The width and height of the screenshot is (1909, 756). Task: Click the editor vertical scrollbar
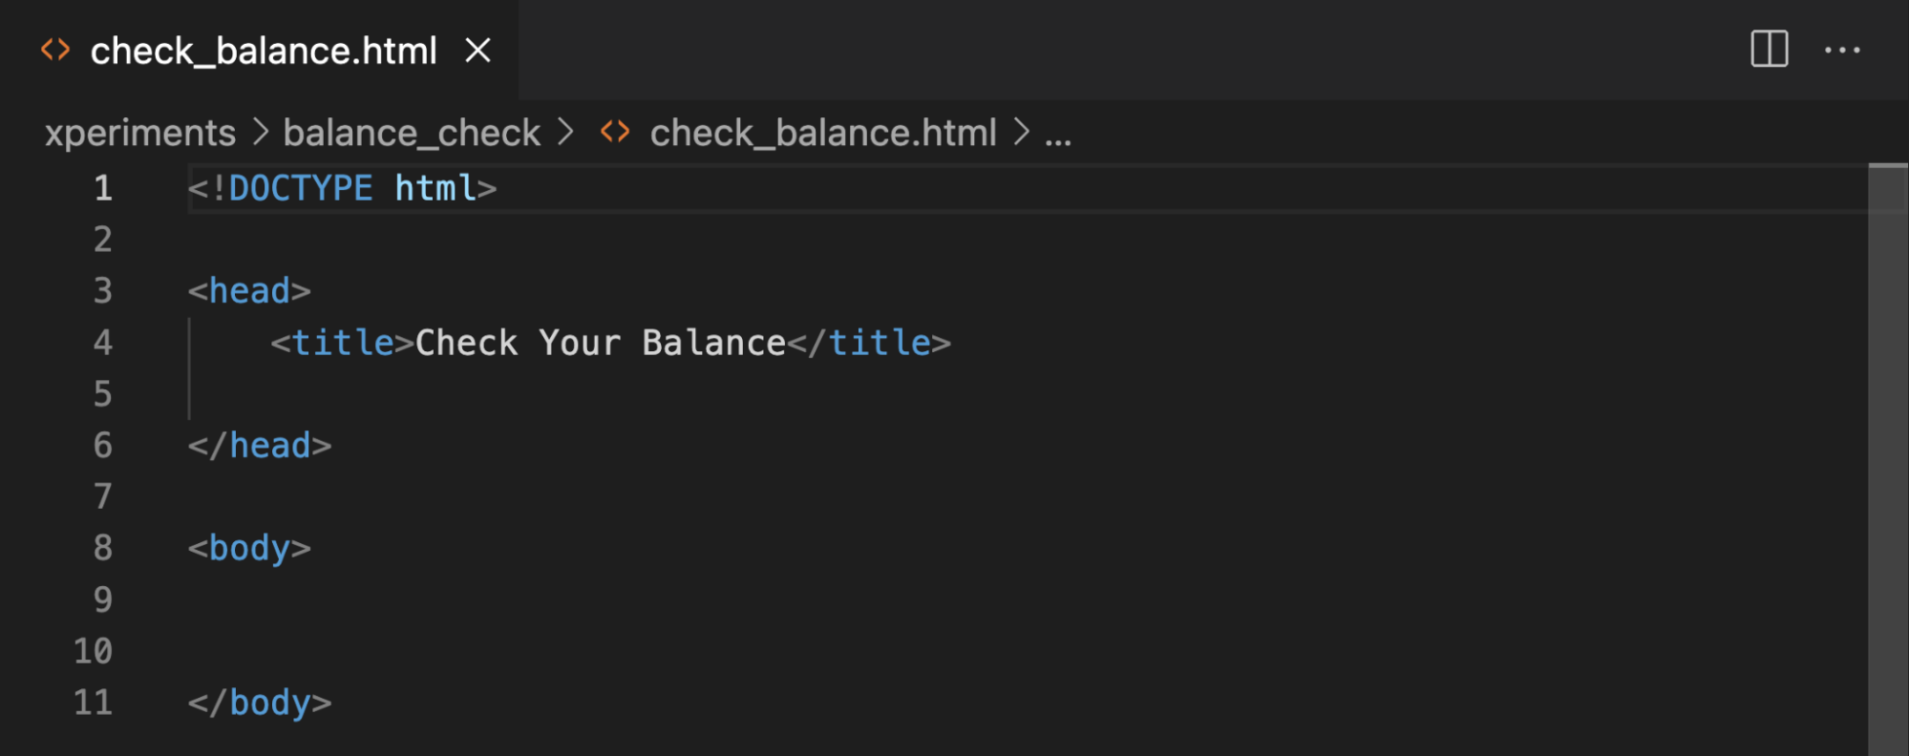point(1887,458)
